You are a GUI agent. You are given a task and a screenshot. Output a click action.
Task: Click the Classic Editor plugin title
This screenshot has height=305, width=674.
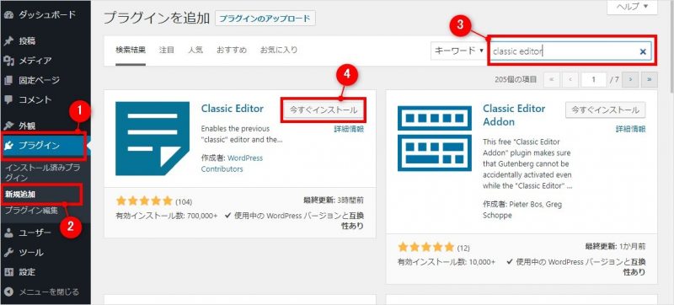233,108
